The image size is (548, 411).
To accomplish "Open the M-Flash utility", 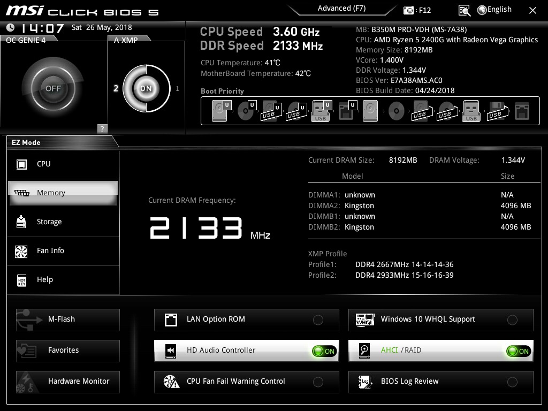I will (68, 319).
